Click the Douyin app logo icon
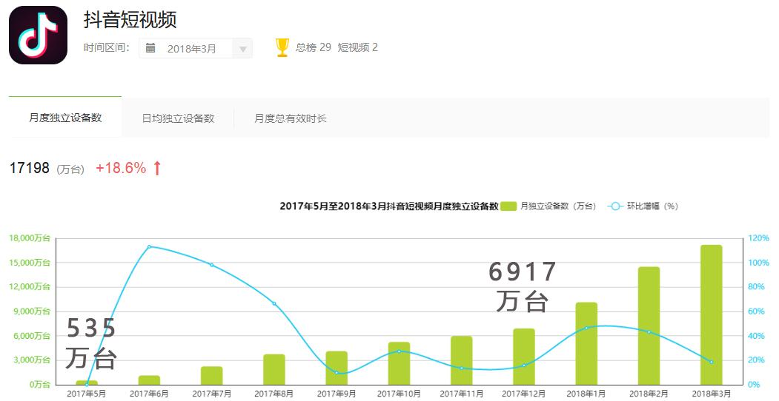Image resolution: width=779 pixels, height=401 pixels. click(x=39, y=36)
